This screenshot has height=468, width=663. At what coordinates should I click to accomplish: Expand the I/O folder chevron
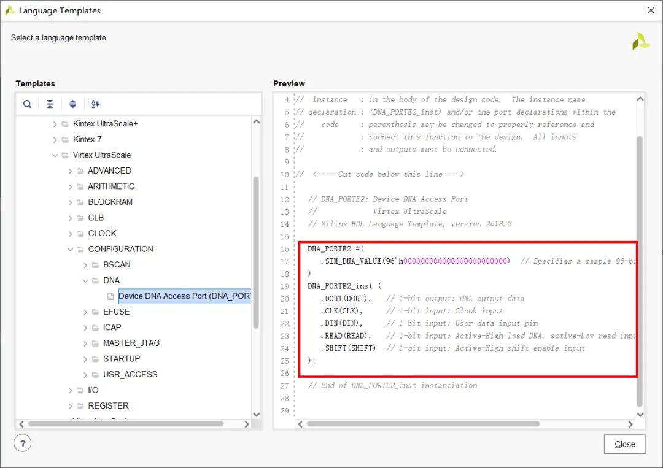(x=70, y=390)
